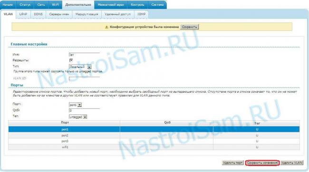Open the Маршрутизация tab
309x172 pixels.
pyautogui.click(x=87, y=14)
